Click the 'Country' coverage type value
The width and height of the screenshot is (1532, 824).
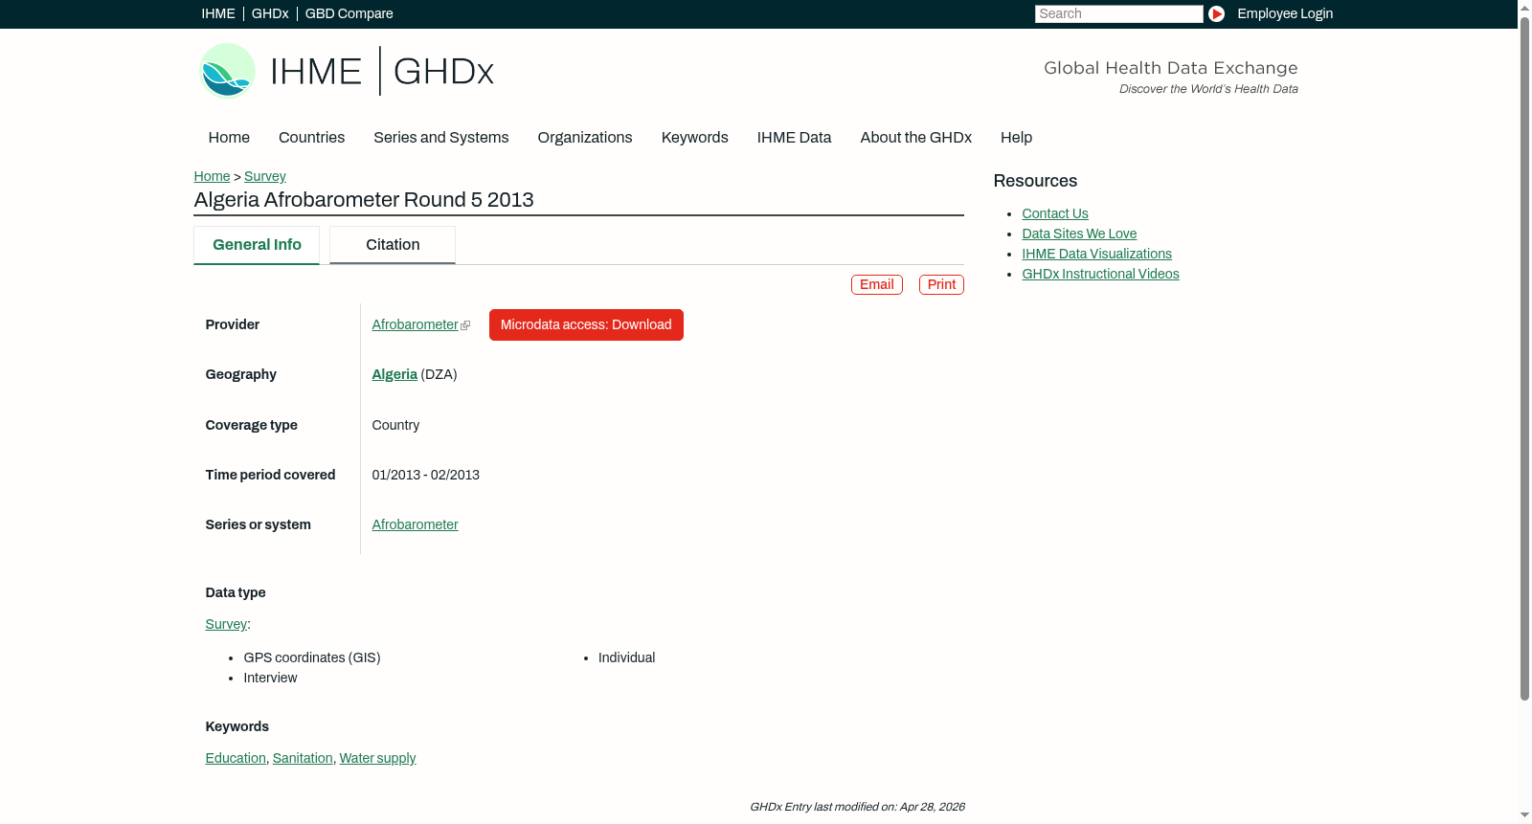[395, 426]
